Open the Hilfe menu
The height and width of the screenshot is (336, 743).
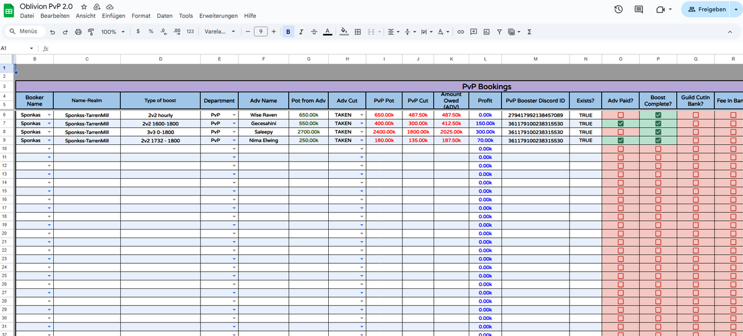(x=250, y=16)
